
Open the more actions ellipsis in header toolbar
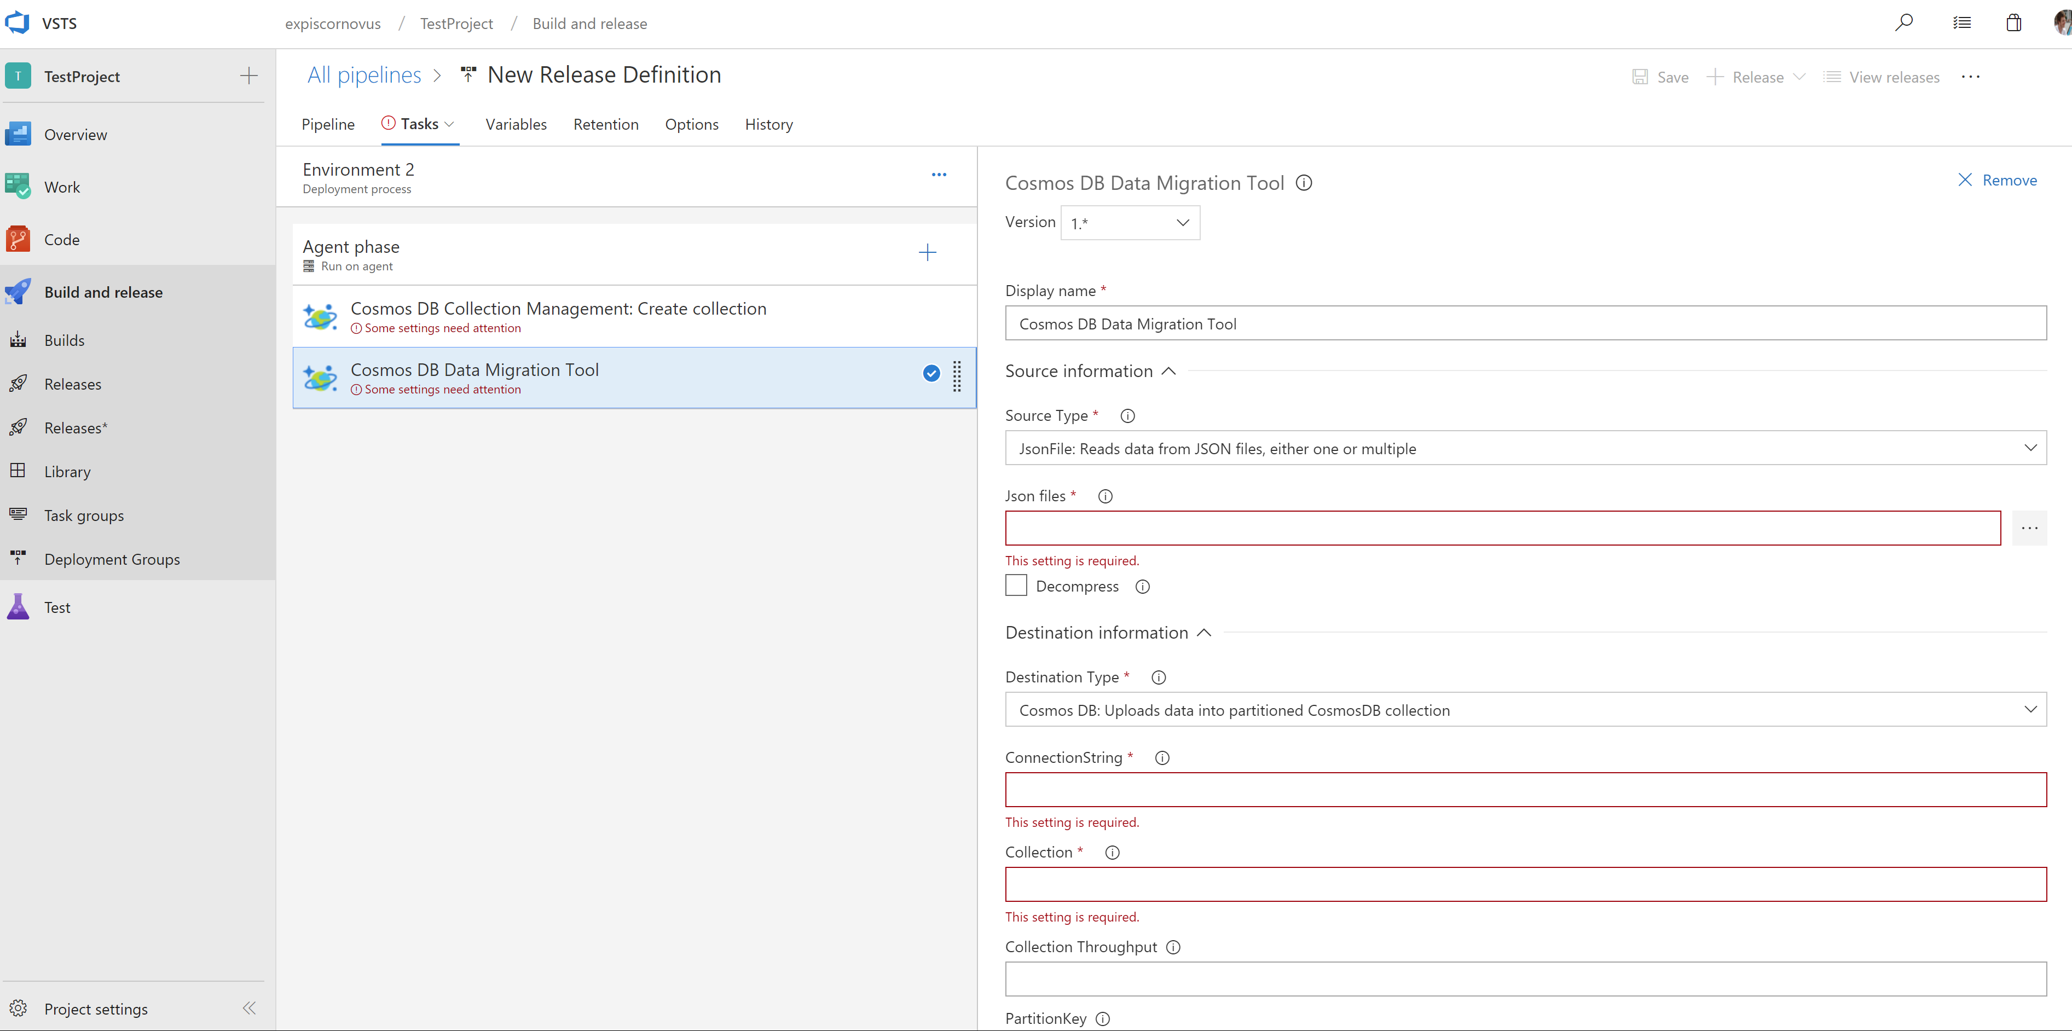pyautogui.click(x=1971, y=77)
